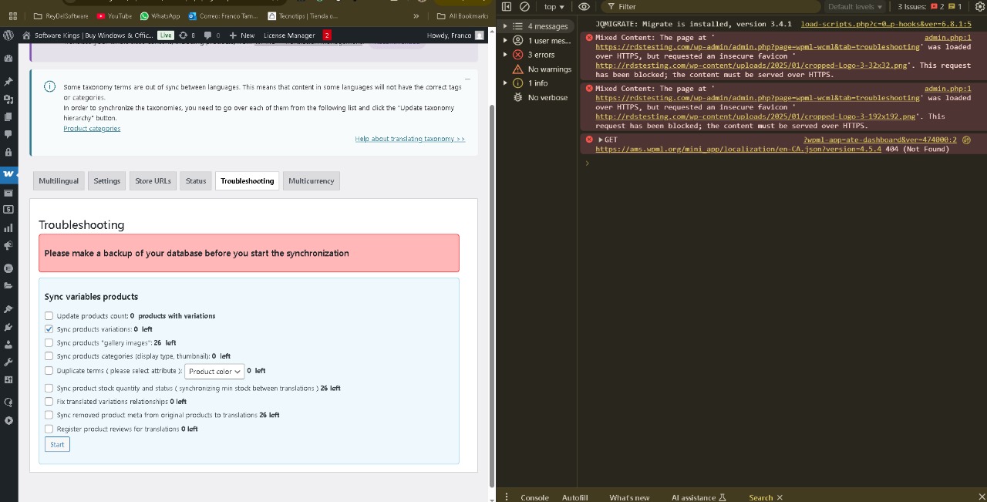Click the updates icon in admin bar
The height and width of the screenshot is (502, 987).
[183, 35]
